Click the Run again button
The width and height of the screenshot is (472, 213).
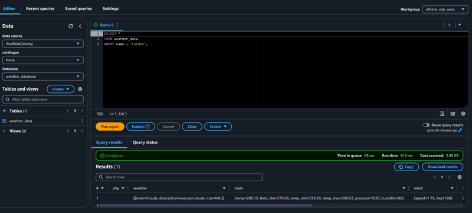coord(110,127)
